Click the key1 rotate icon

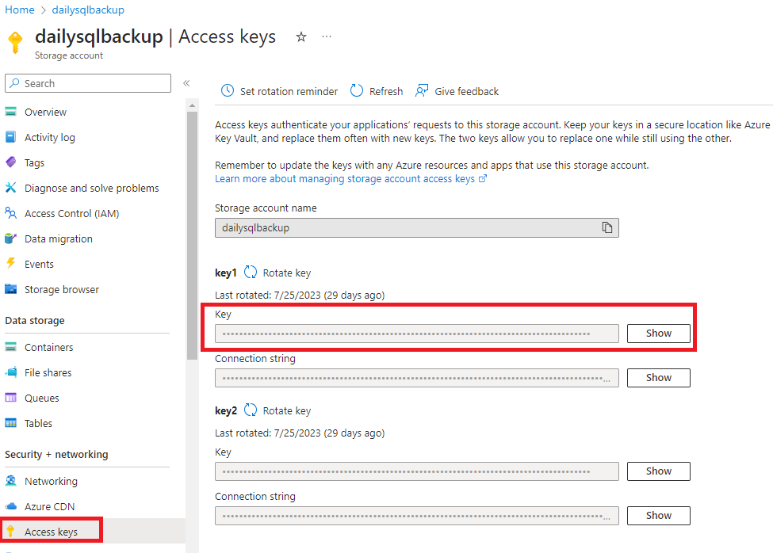click(x=251, y=273)
